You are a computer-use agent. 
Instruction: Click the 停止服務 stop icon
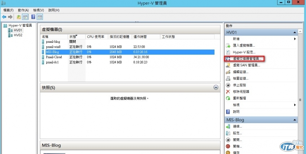pos(228,85)
